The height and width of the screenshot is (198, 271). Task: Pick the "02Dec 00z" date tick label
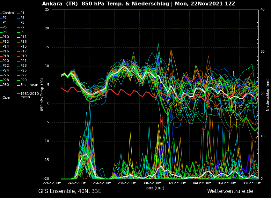[x=177, y=183]
